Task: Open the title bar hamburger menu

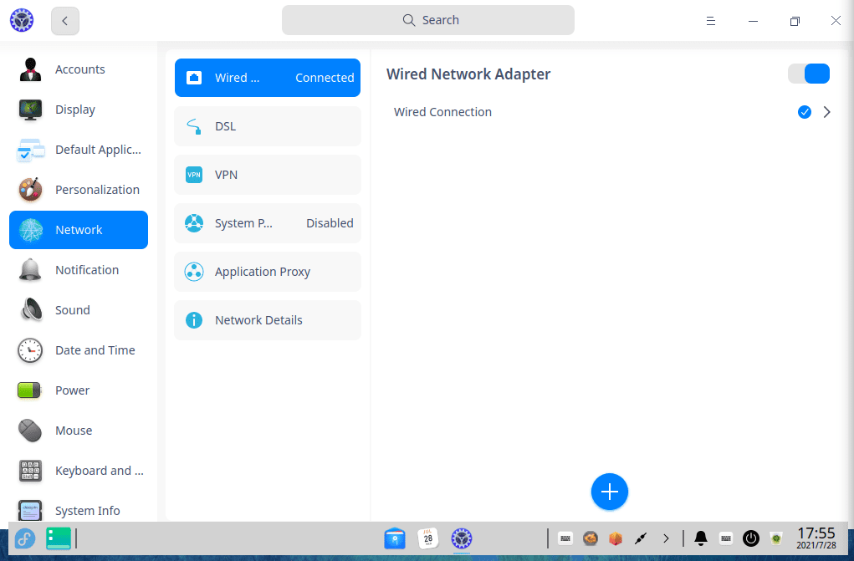Action: click(x=711, y=21)
